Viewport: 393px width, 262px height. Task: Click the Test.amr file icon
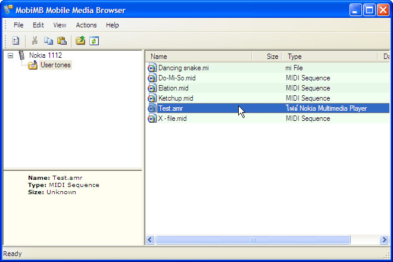(152, 108)
